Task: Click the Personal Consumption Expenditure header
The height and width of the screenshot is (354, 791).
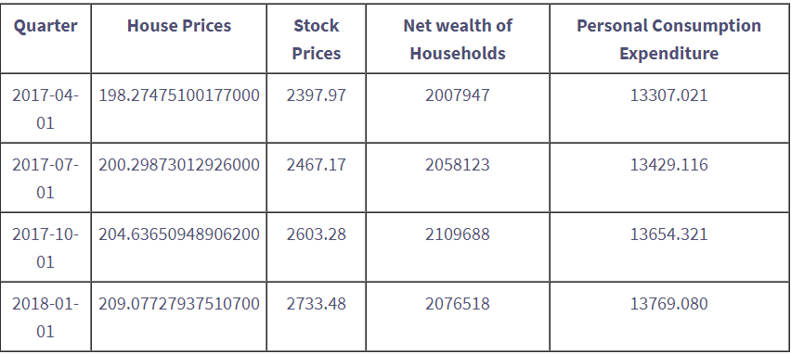Action: tap(669, 39)
